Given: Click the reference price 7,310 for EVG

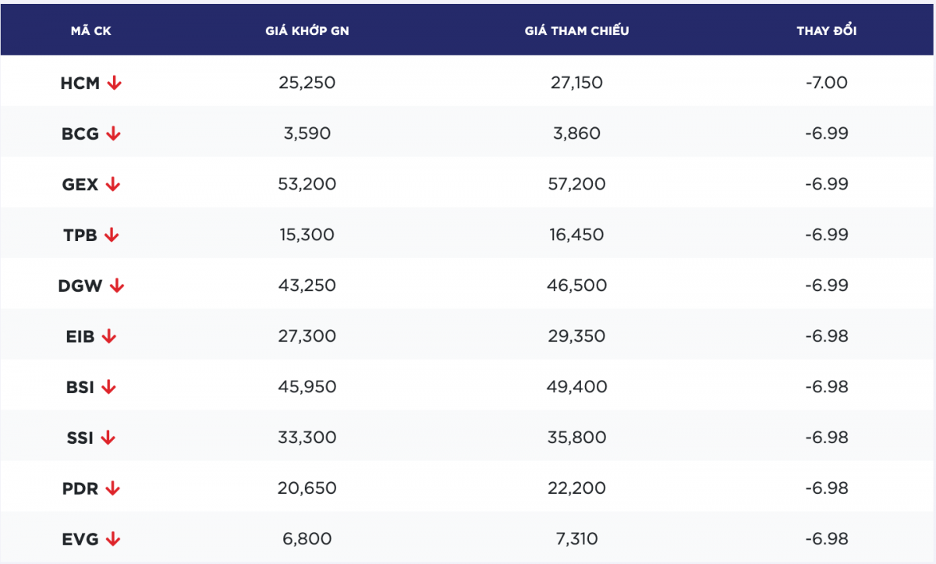Looking at the screenshot, I should pyautogui.click(x=576, y=539).
